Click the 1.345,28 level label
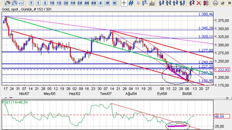The width and height of the screenshot is (232, 130). tap(206, 28)
